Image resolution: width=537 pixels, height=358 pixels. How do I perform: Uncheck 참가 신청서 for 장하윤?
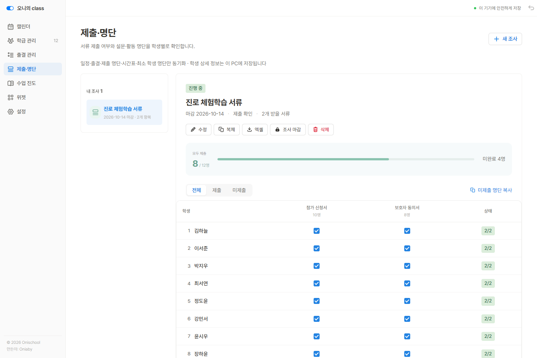point(317,354)
